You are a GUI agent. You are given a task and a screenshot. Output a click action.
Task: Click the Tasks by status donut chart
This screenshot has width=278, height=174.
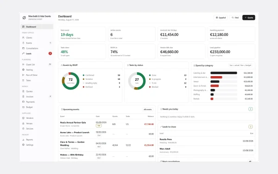[x=137, y=81]
